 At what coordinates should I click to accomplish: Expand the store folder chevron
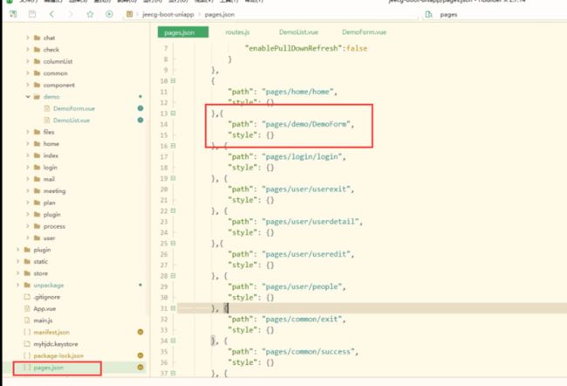17,273
